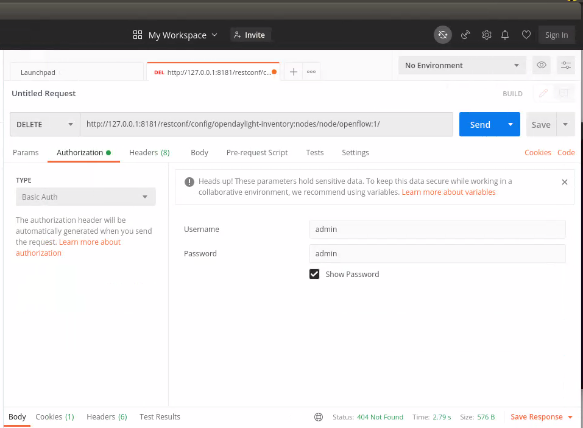
Task: Open the notifications bell
Action: (x=505, y=35)
